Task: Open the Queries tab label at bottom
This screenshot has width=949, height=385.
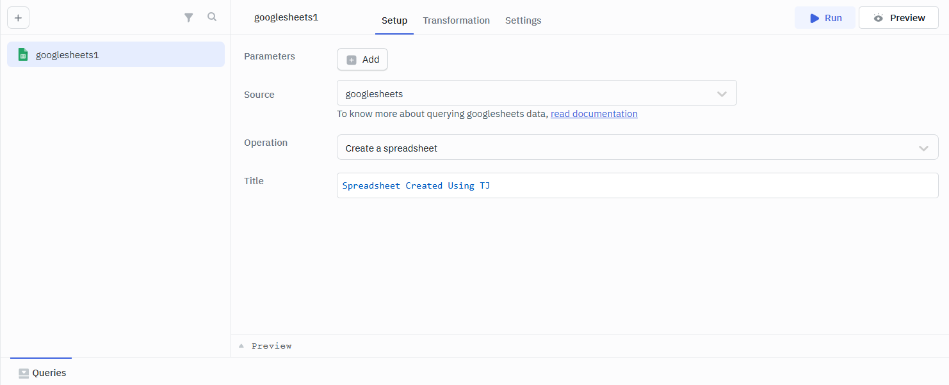Action: (49, 373)
